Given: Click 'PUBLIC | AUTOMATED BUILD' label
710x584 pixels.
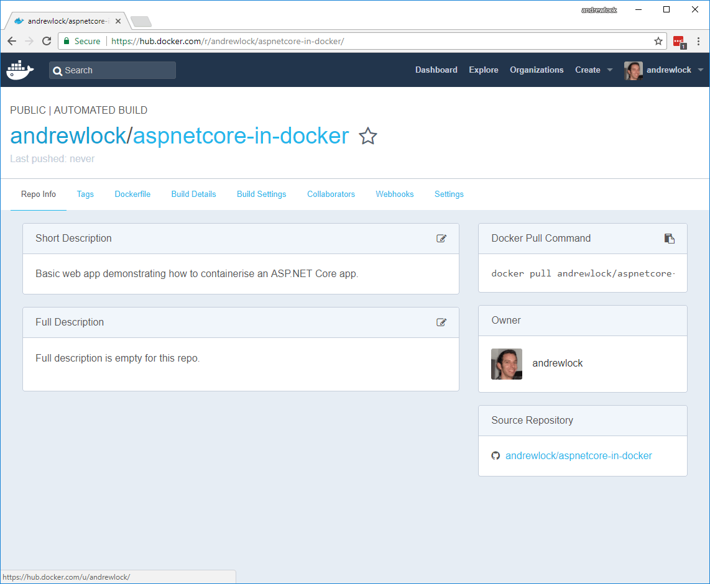Looking at the screenshot, I should coord(79,111).
